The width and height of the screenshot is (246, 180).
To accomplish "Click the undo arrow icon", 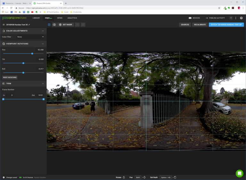I will point(77,24).
